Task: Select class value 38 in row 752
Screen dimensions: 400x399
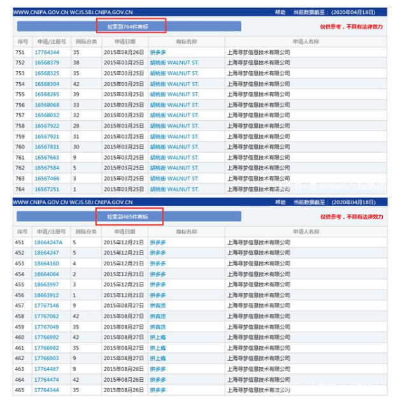Action: [x=76, y=62]
